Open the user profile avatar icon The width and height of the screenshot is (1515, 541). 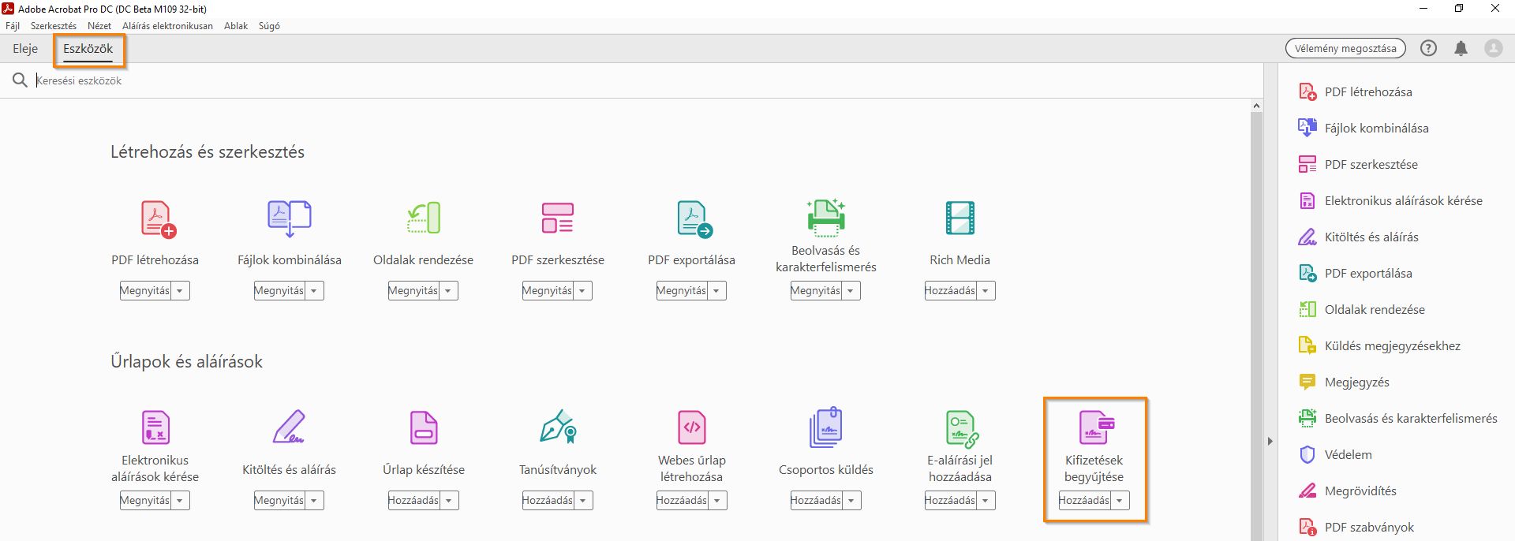[1494, 48]
